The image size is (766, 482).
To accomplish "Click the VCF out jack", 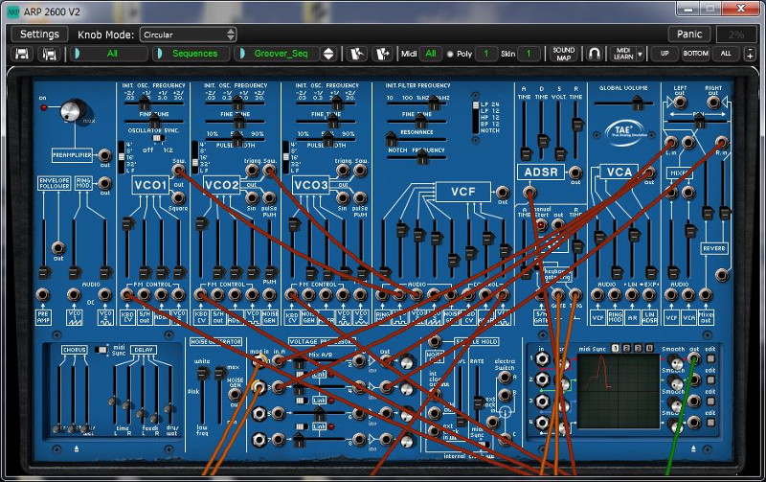I will (503, 192).
